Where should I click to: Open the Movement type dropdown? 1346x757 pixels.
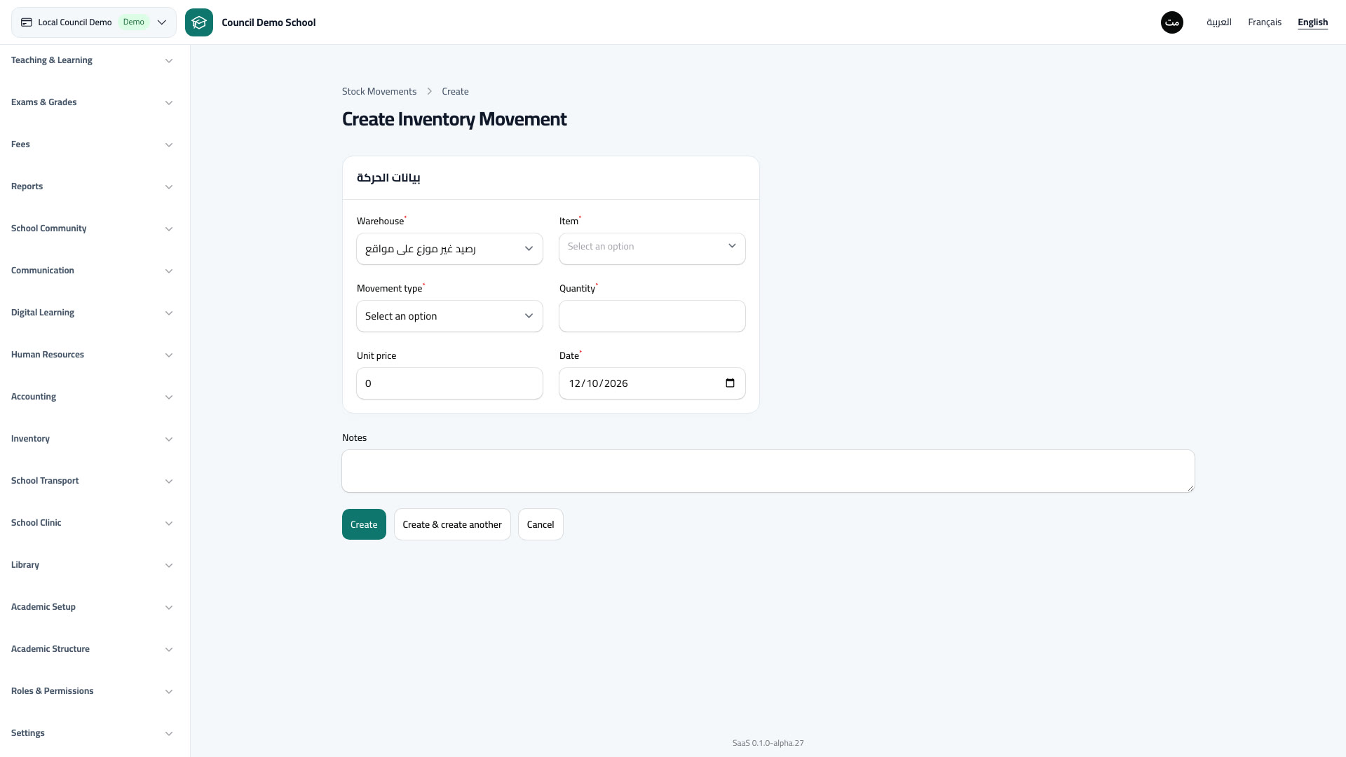(x=449, y=316)
